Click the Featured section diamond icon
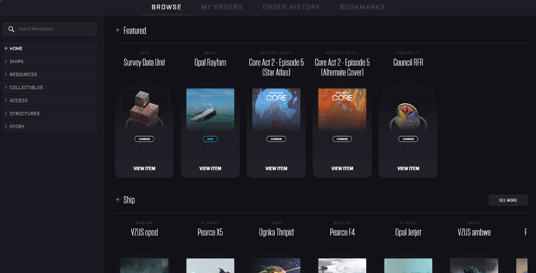 (x=118, y=30)
